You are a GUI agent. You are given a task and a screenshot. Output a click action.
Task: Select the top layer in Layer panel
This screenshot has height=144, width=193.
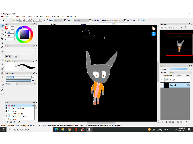(175, 80)
